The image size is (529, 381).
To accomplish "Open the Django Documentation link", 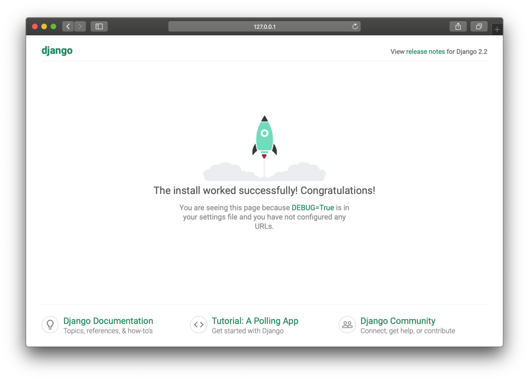I will click(108, 321).
